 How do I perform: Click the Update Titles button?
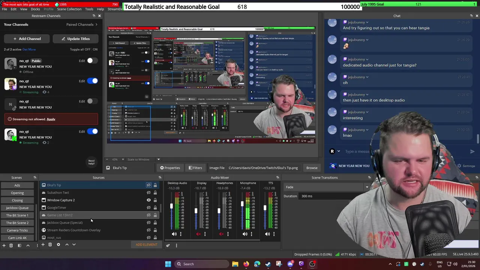(75, 39)
